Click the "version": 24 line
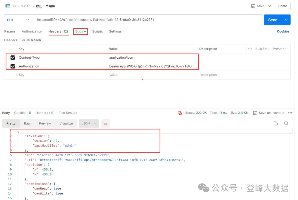Screen dimensions: 298x200 [46, 141]
